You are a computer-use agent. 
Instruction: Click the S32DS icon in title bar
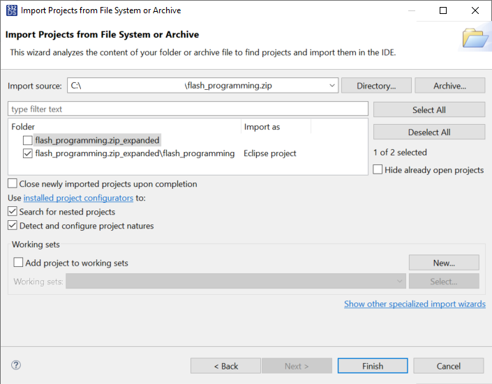tap(11, 10)
